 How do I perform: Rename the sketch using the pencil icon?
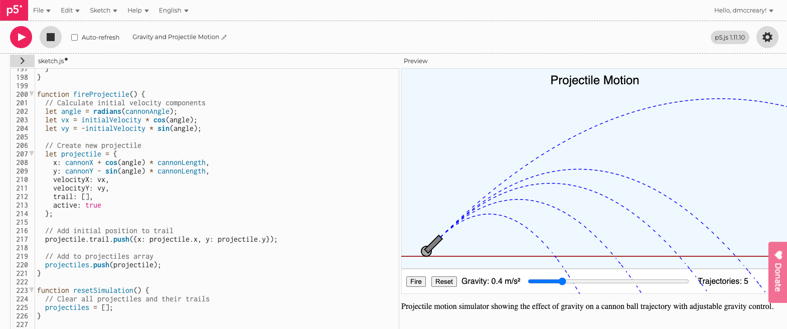click(224, 37)
